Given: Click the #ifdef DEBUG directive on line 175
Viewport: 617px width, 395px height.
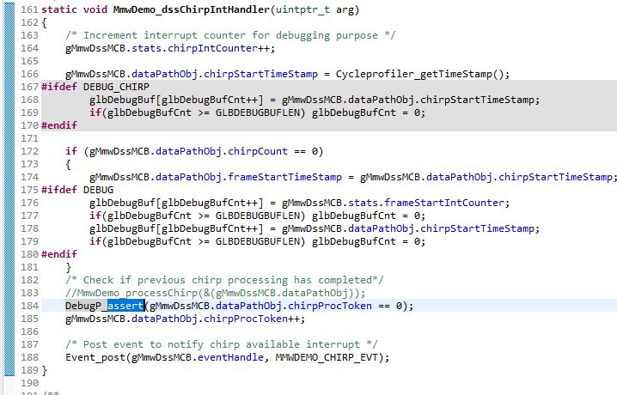Looking at the screenshot, I should tap(77, 190).
